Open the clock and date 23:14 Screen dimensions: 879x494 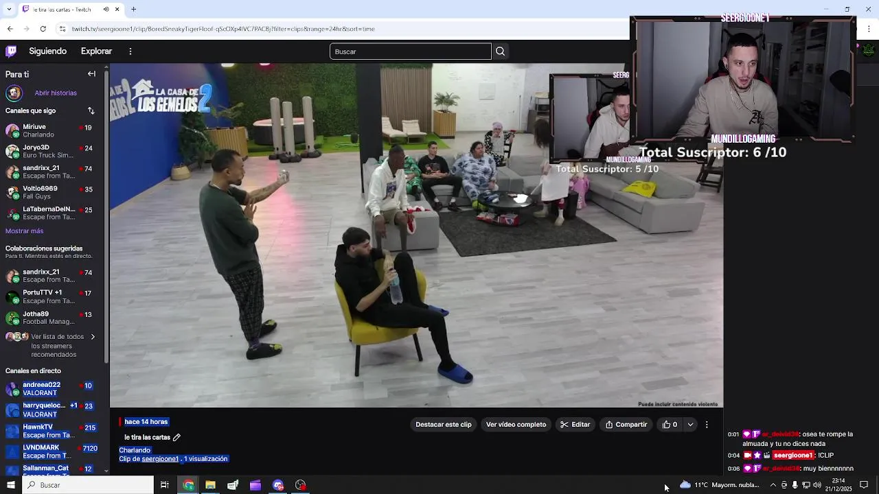pyautogui.click(x=838, y=485)
